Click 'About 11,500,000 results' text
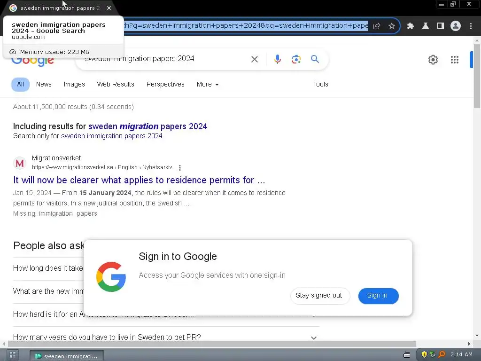This screenshot has width=481, height=361. point(73,107)
